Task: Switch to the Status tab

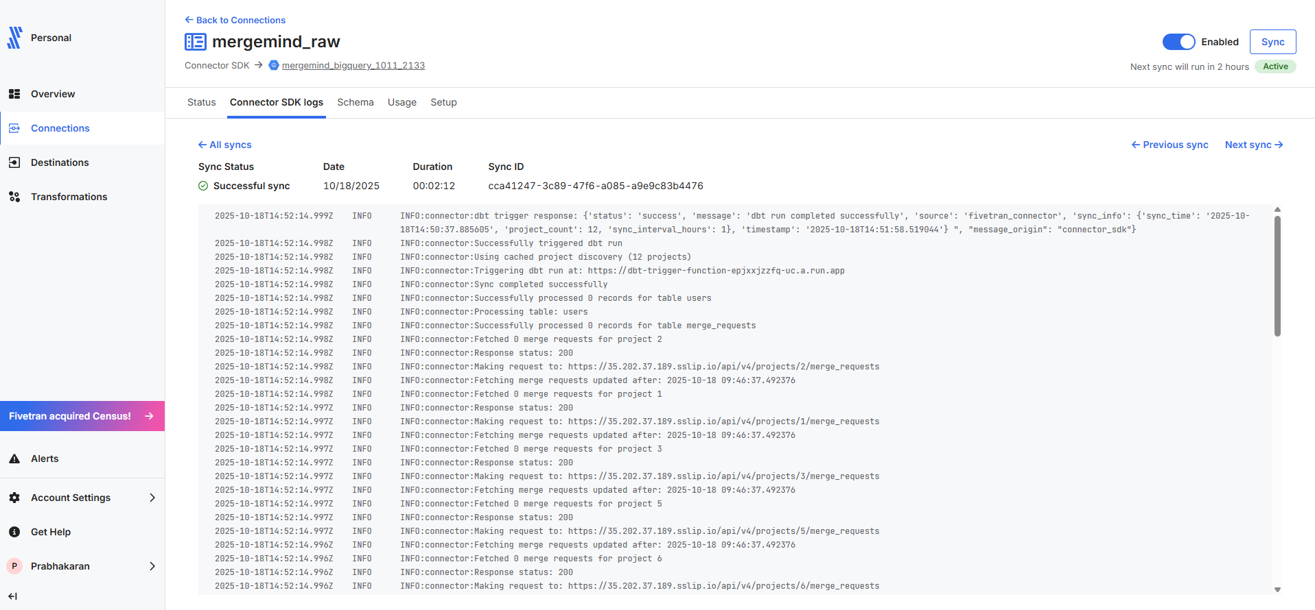Action: point(201,102)
